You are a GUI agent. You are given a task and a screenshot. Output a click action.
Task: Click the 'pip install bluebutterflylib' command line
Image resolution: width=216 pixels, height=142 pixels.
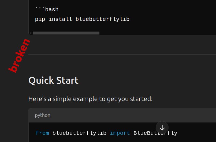[x=82, y=19]
